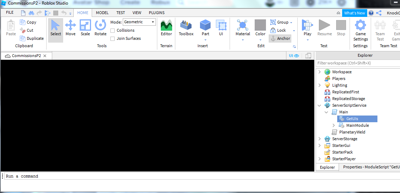Open Game Settings
The height and width of the screenshot is (193, 400).
(360, 30)
